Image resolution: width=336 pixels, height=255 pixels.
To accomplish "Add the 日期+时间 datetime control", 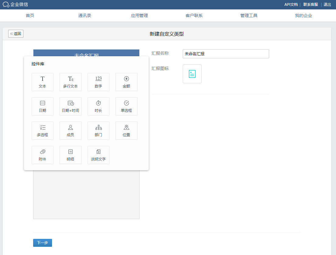I will [x=71, y=106].
